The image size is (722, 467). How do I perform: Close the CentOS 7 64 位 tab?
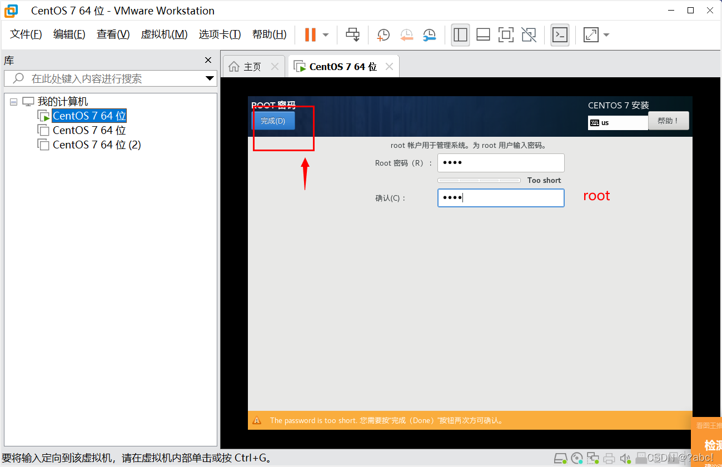point(389,67)
